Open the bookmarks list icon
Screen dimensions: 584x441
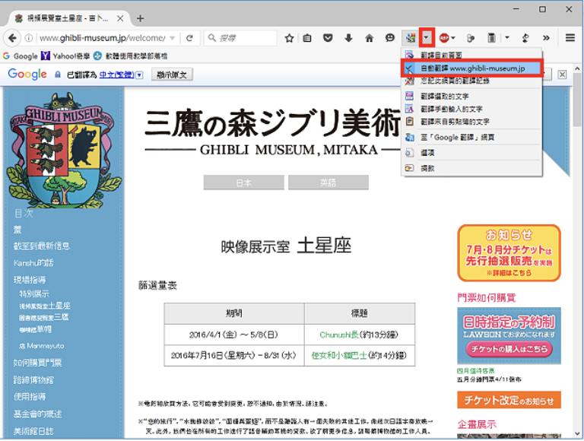coord(307,38)
